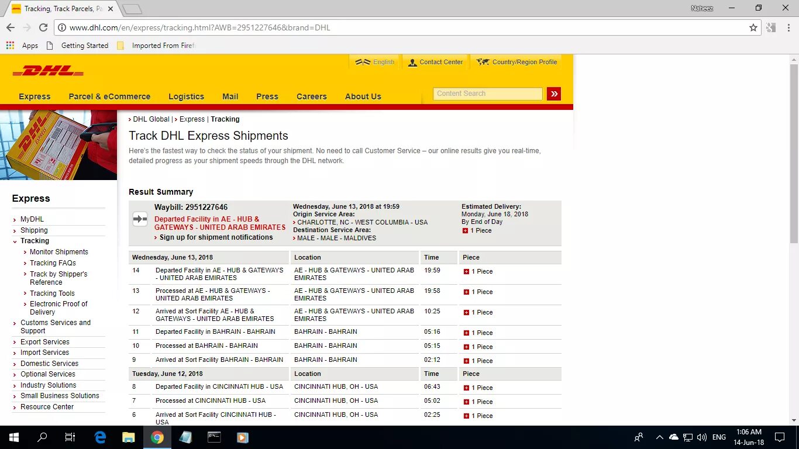The height and width of the screenshot is (449, 799).
Task: Open the media player taskbar icon
Action: pyautogui.click(x=243, y=437)
